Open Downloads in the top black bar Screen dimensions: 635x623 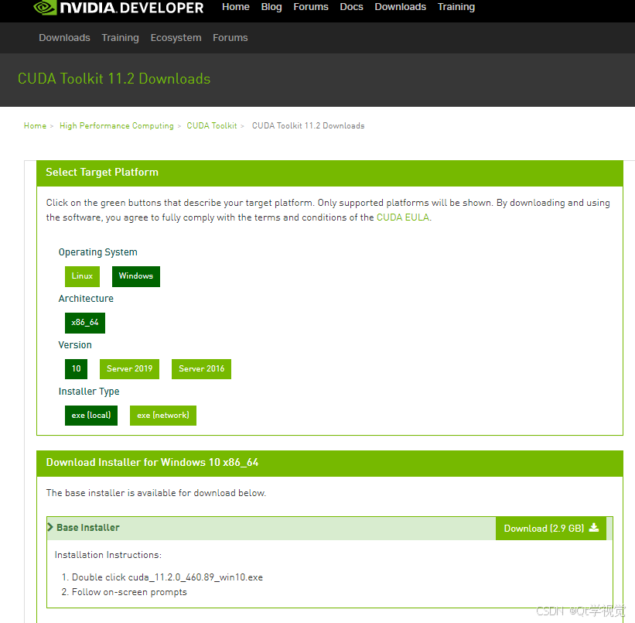click(400, 7)
